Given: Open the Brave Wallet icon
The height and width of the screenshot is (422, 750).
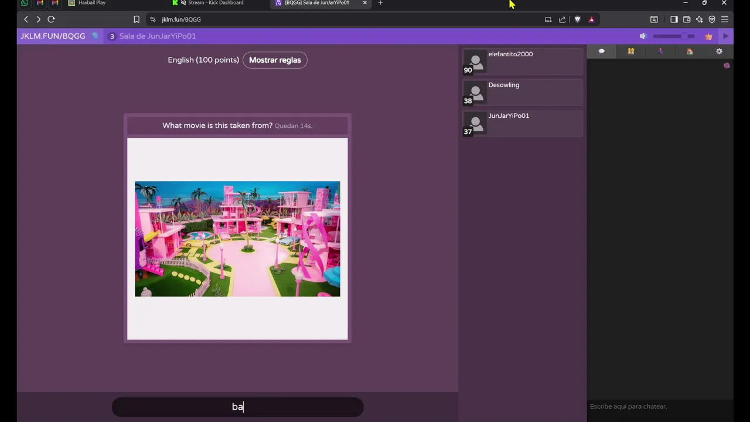Looking at the screenshot, I should [x=687, y=19].
